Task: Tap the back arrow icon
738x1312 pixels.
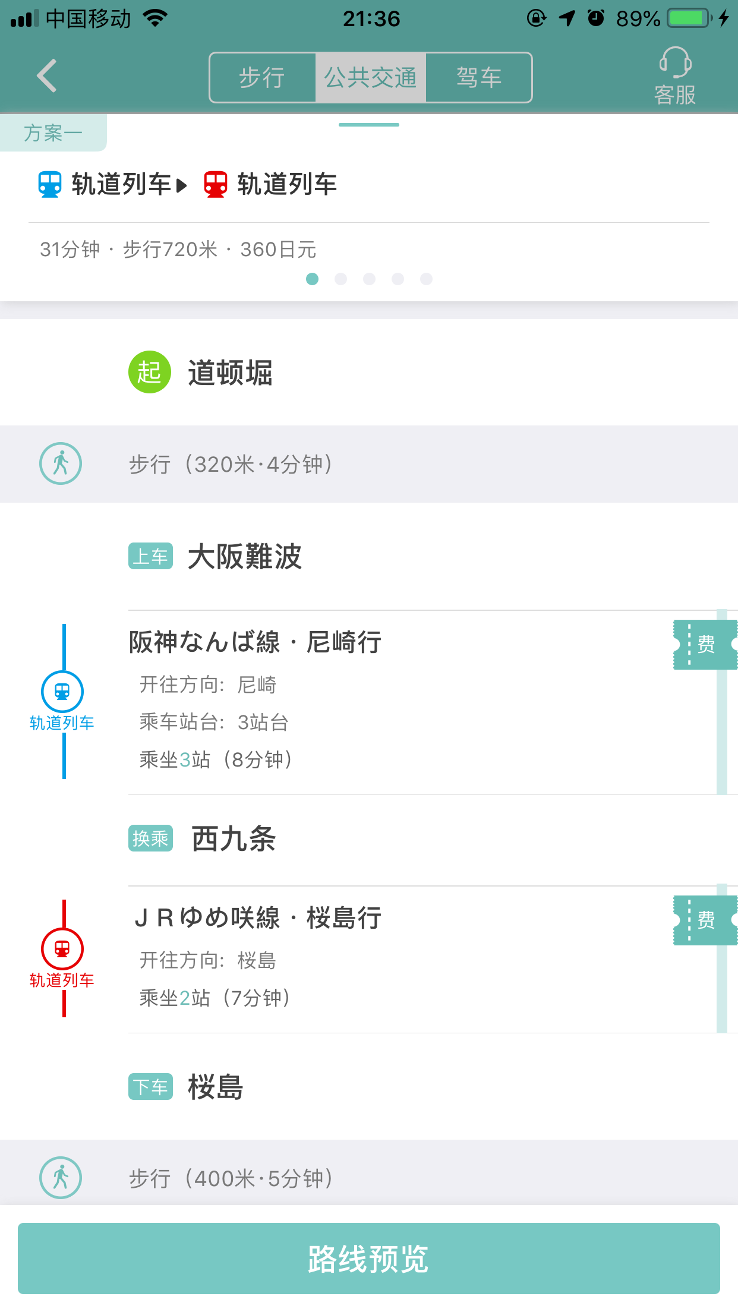Action: click(47, 76)
